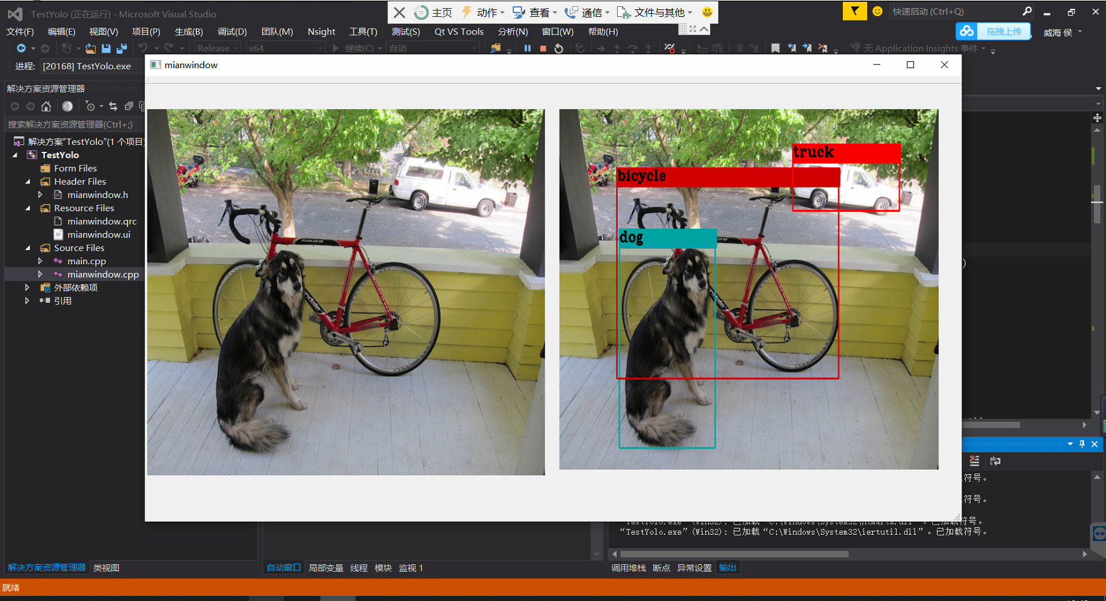Click the Step Into debug icon
Screen dimensions: 1106x601
coord(617,48)
